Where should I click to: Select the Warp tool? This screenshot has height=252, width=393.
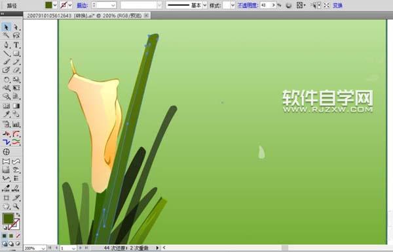(7, 88)
